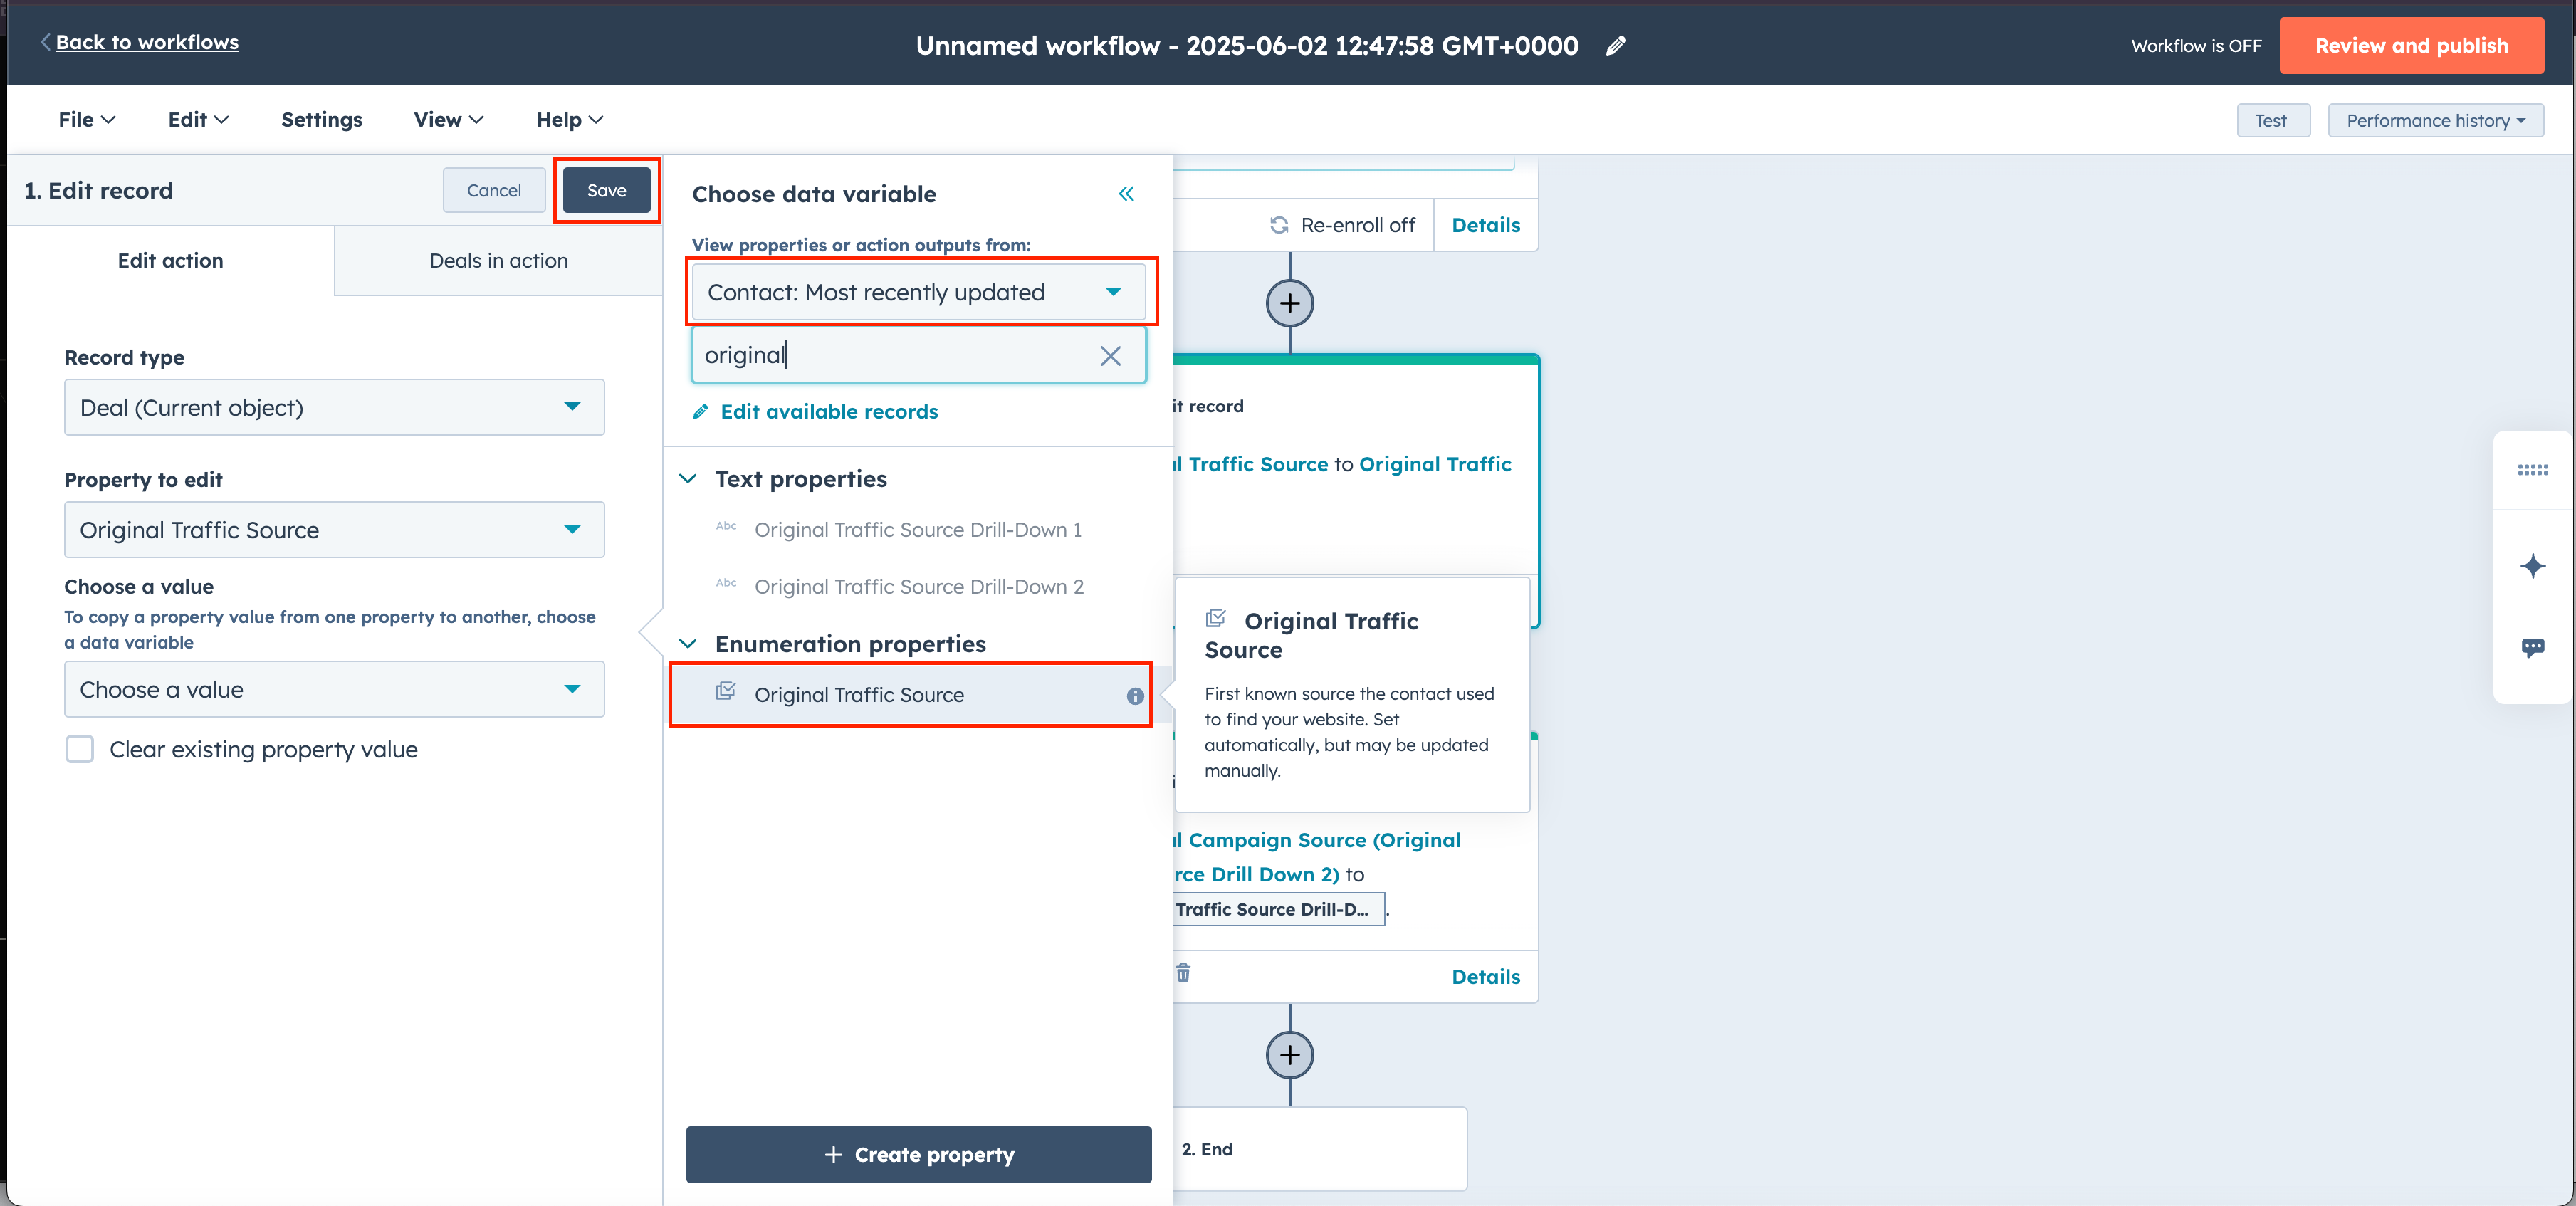Open the Help menu
The height and width of the screenshot is (1206, 2576).
(x=569, y=119)
